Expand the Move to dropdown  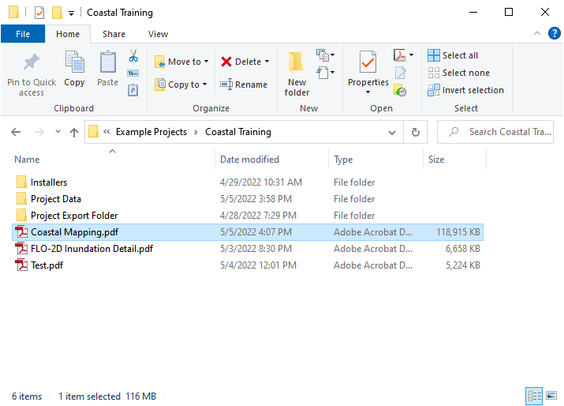(207, 62)
